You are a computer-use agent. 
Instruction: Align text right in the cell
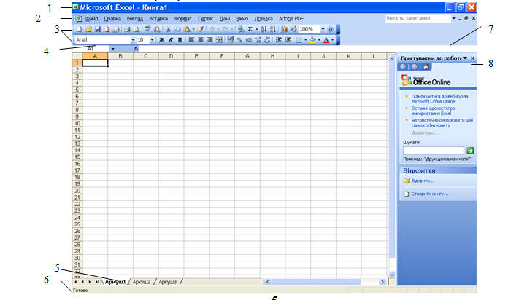pos(210,39)
